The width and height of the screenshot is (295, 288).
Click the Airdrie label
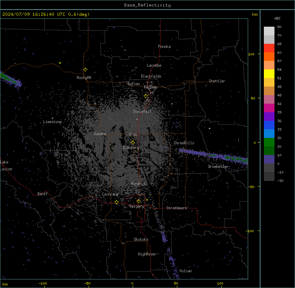(x=138, y=184)
